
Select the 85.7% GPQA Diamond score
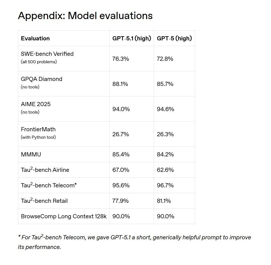click(165, 84)
